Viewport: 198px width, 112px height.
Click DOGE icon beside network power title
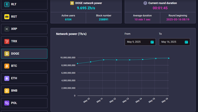(72, 3)
